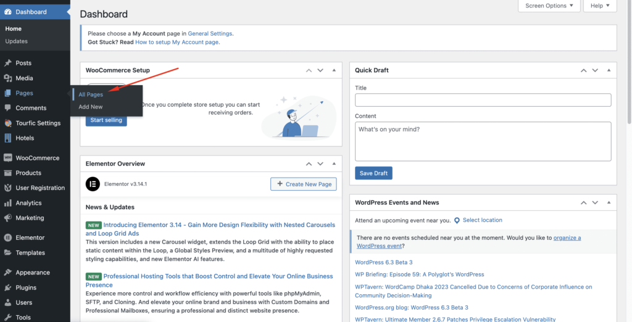Image resolution: width=632 pixels, height=322 pixels.
Task: Open Professional Hosting Tools article link
Action: (x=209, y=281)
